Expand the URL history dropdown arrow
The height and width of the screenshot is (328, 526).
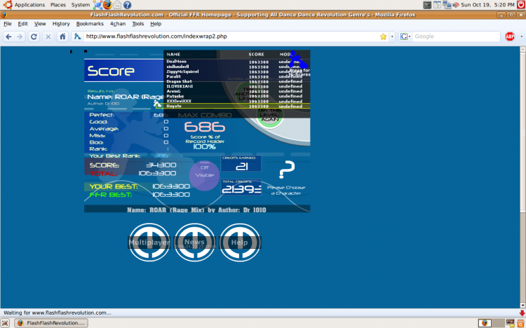[391, 36]
